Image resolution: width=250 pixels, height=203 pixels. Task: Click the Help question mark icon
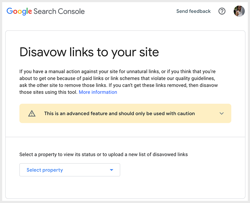tap(222, 11)
